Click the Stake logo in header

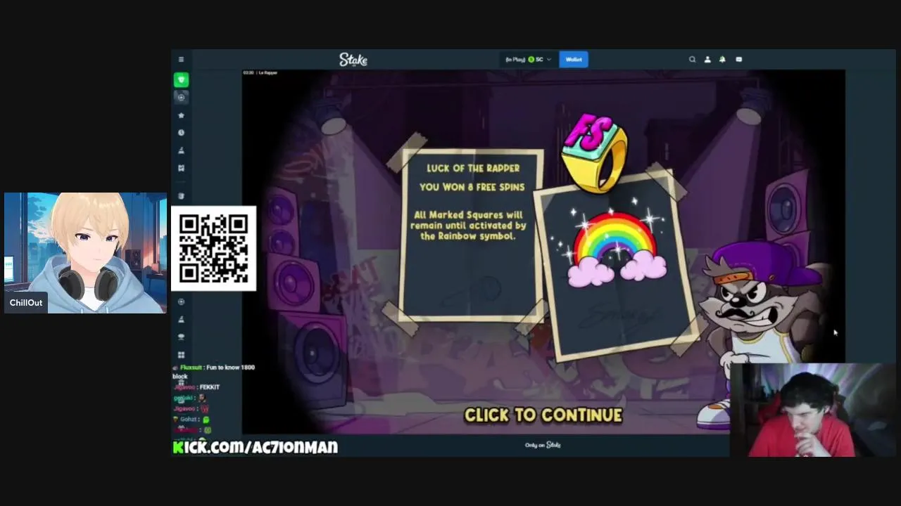tap(353, 60)
